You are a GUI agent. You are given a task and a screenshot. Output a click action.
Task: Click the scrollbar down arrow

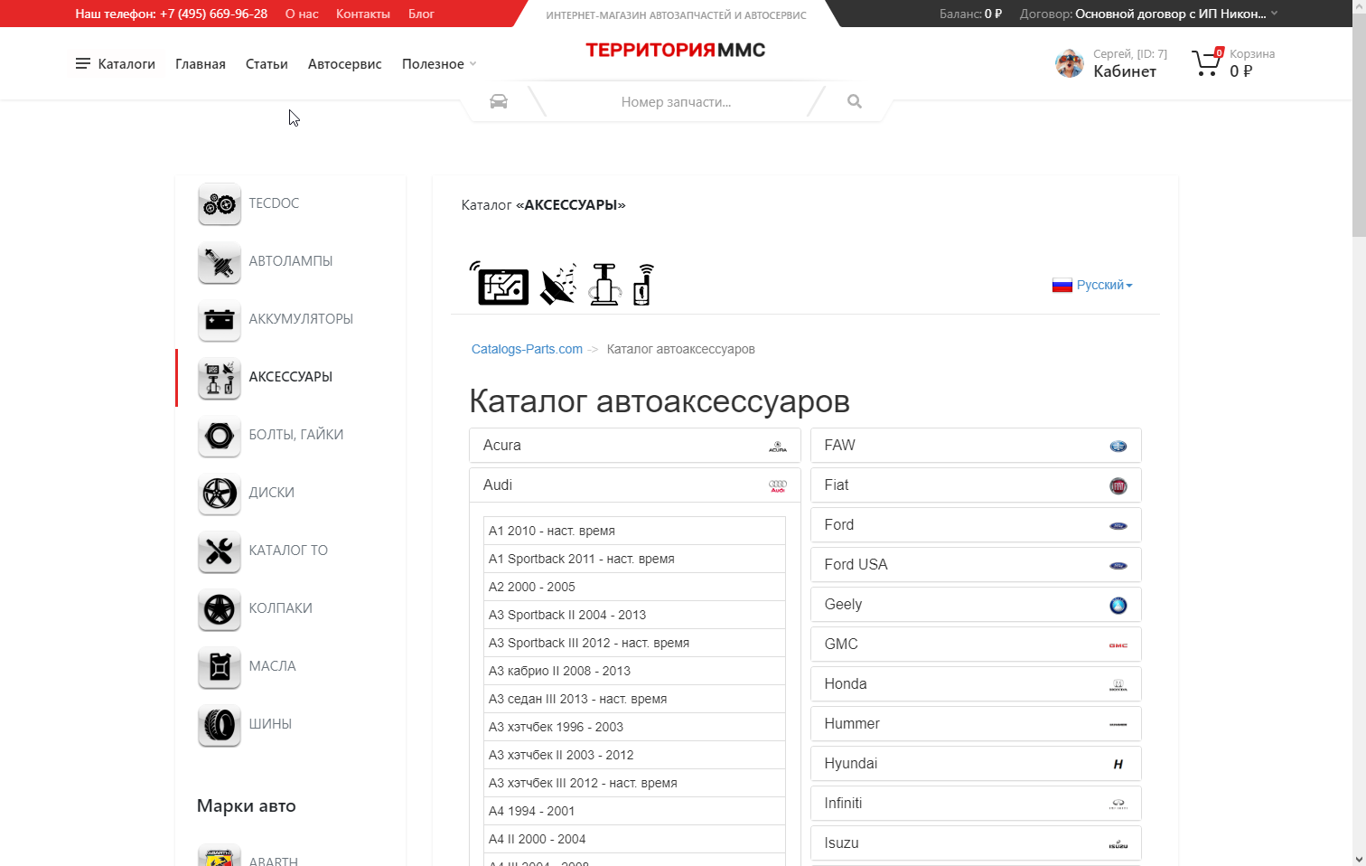point(1359,859)
